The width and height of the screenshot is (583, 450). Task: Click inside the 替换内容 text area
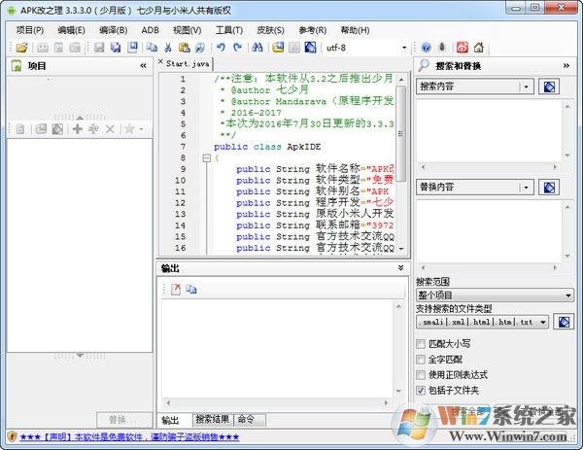pyautogui.click(x=489, y=230)
